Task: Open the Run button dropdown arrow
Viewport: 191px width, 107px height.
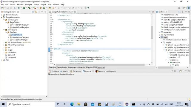Action: click(27, 8)
